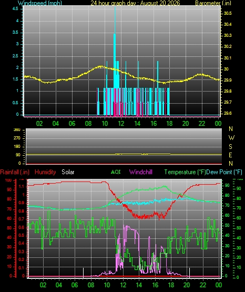Click the 'Windspeed (mph)' axis title
Viewport: 245px width, 292px height.
pos(40,3)
